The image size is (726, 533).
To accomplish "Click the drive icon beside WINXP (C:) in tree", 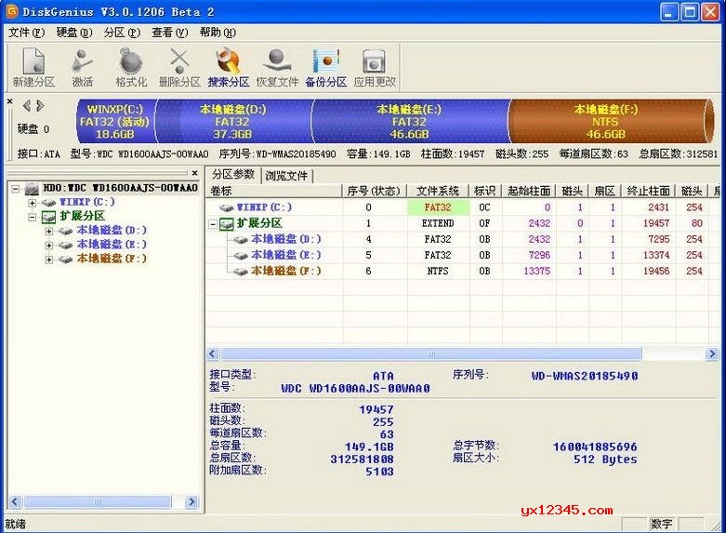I will tap(48, 203).
